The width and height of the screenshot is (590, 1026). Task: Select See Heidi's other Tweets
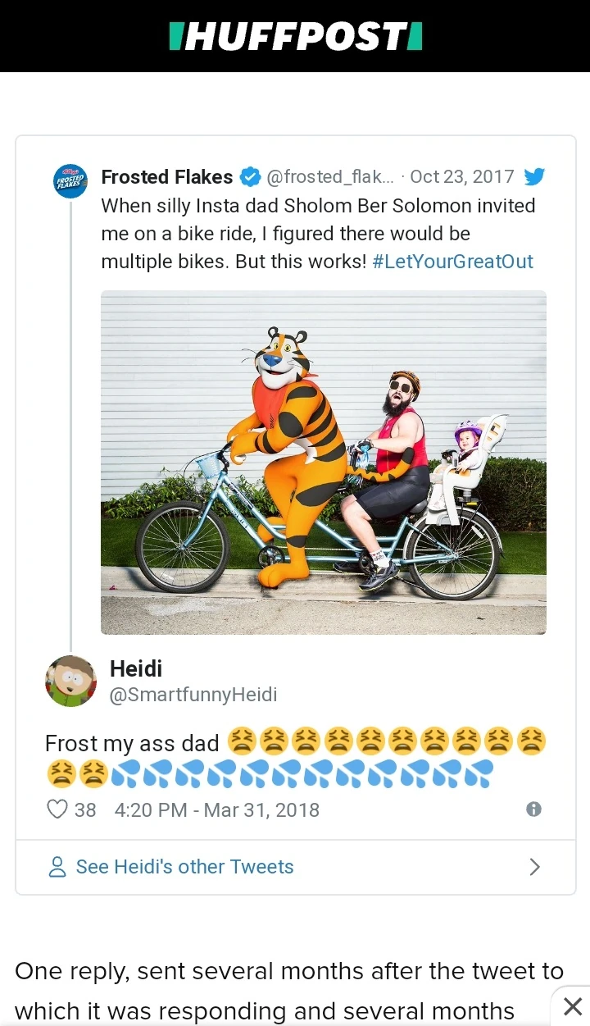coord(184,867)
